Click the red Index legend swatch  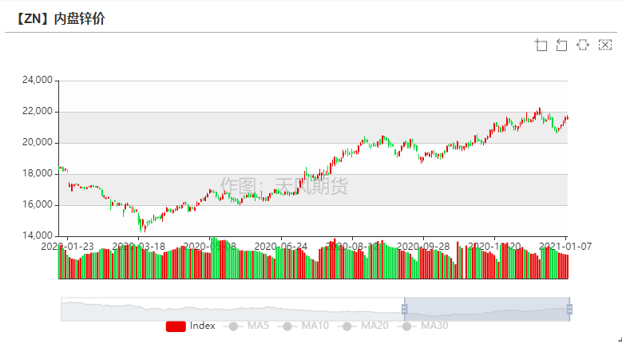176,326
